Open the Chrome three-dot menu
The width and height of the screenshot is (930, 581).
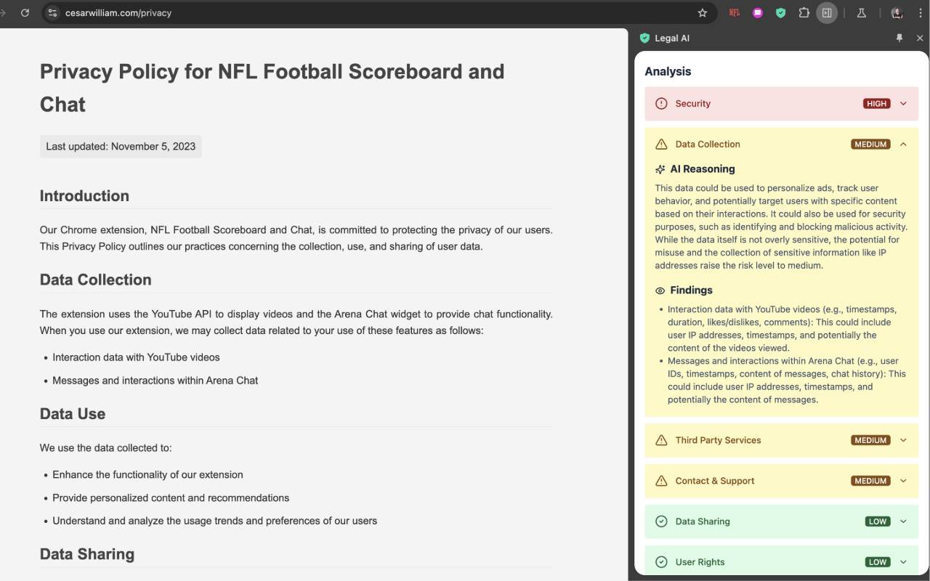point(920,13)
